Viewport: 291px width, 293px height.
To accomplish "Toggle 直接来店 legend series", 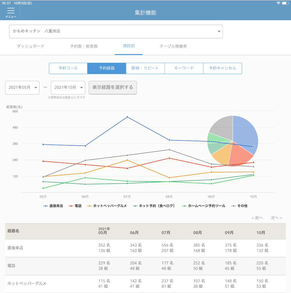I will (x=53, y=206).
